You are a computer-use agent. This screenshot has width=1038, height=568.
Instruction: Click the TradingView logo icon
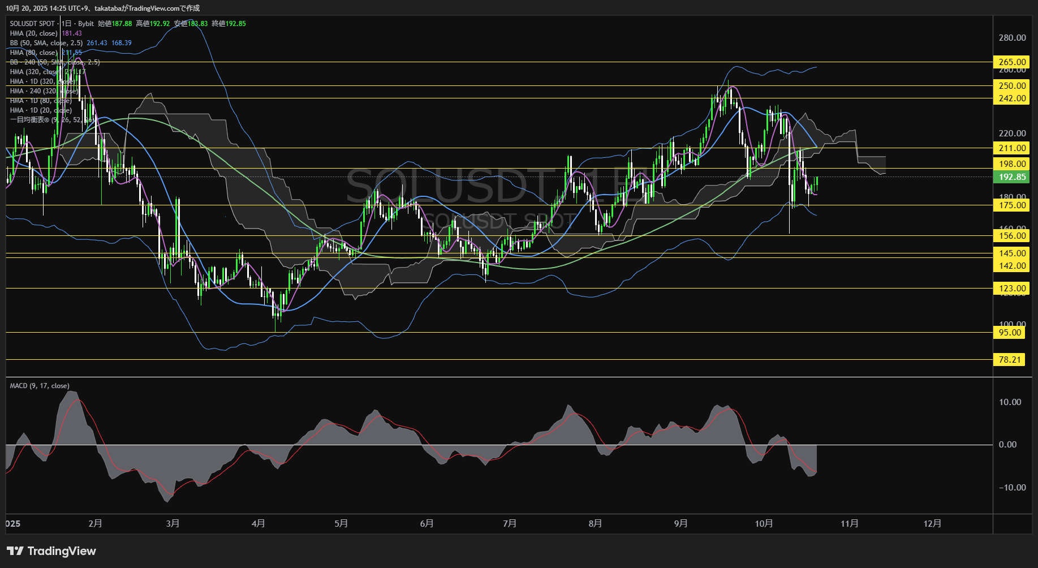pyautogui.click(x=15, y=551)
